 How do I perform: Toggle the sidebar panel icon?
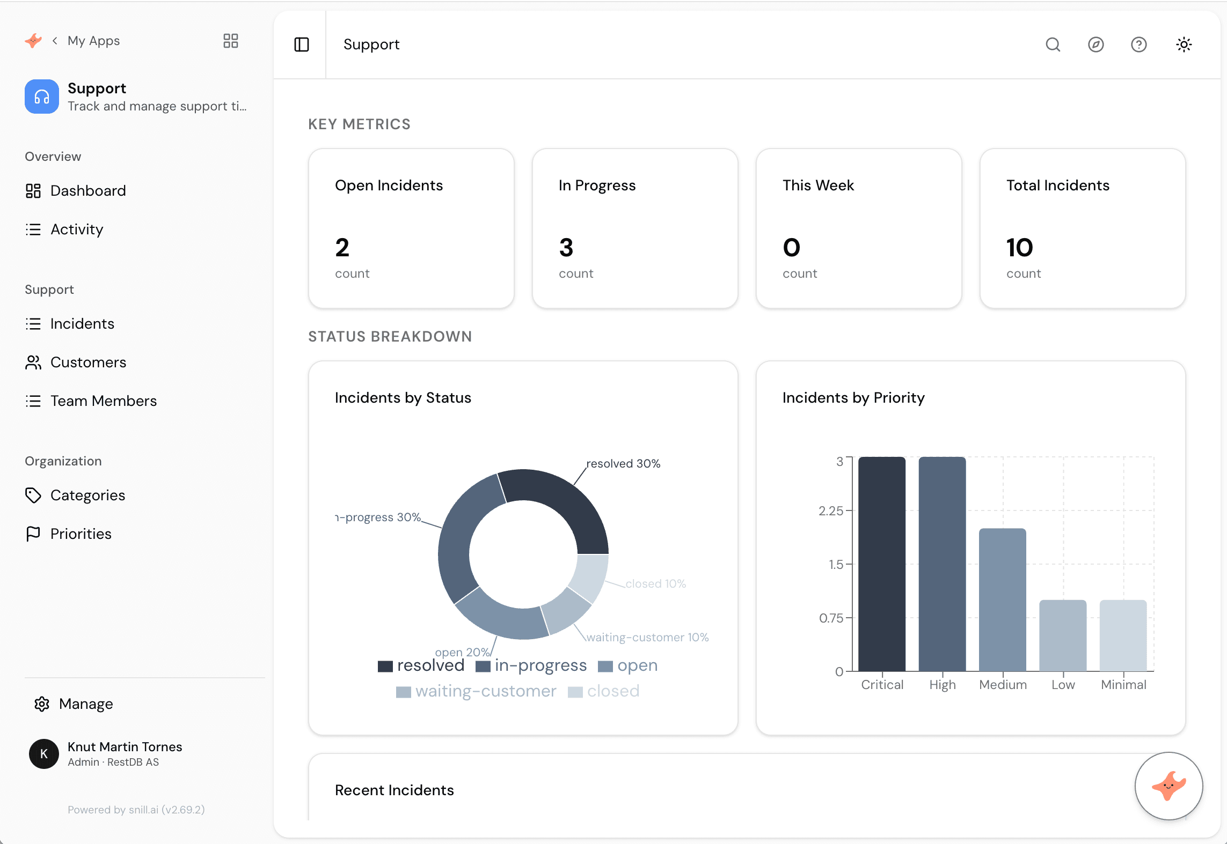302,45
